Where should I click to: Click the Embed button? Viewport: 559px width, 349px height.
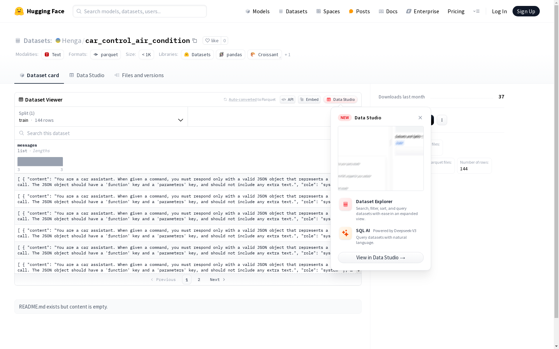309,99
